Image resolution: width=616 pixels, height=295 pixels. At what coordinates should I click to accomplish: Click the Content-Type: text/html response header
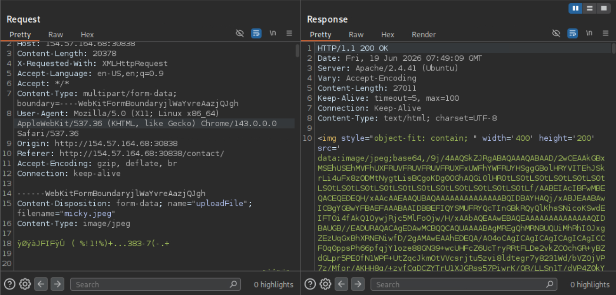point(407,118)
